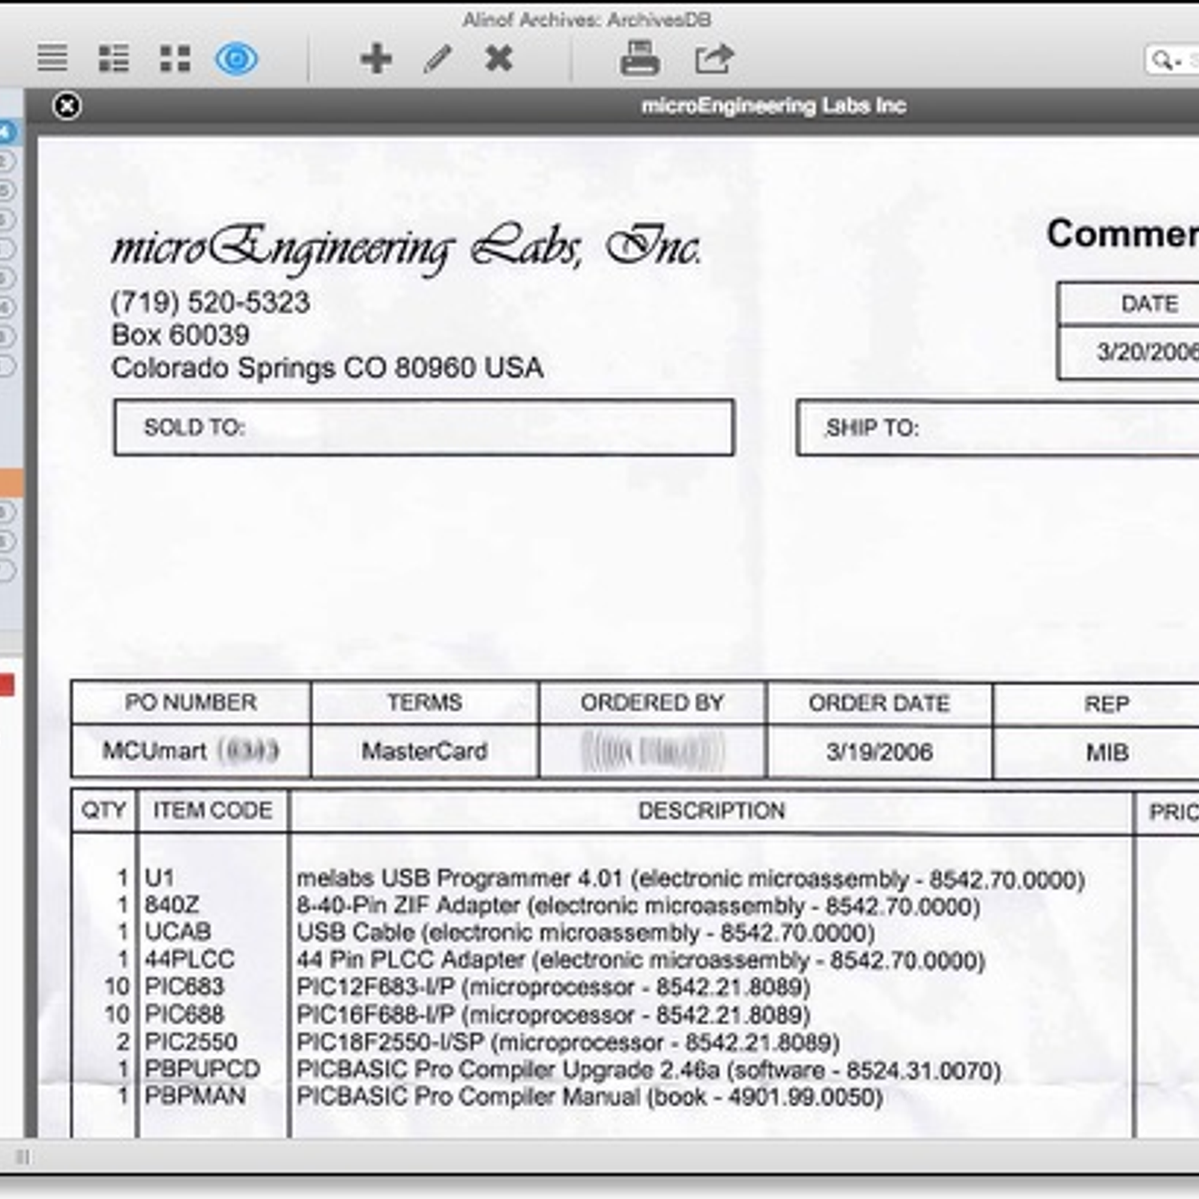
Task: Click the QTY column header
Action: coord(104,810)
